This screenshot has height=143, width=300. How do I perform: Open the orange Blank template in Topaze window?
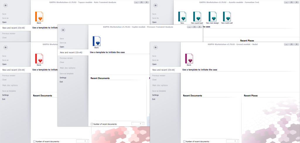pyautogui.click(x=39, y=17)
